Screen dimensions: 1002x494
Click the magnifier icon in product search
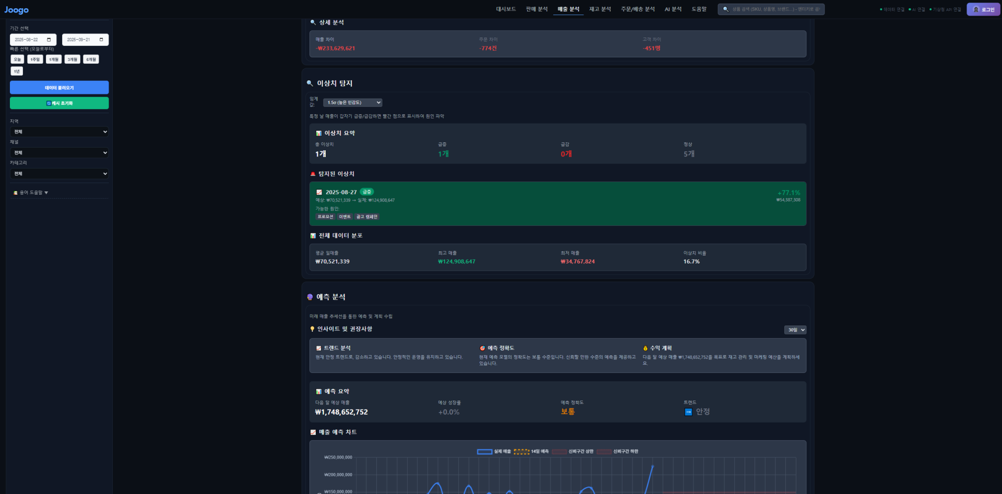tap(725, 9)
